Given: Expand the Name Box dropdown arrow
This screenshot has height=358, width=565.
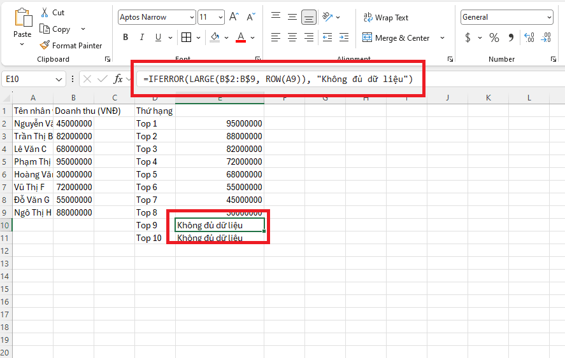Looking at the screenshot, I should tap(59, 79).
